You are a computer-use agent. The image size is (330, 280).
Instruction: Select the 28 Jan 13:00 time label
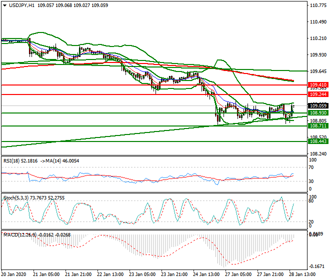[x=302, y=274]
